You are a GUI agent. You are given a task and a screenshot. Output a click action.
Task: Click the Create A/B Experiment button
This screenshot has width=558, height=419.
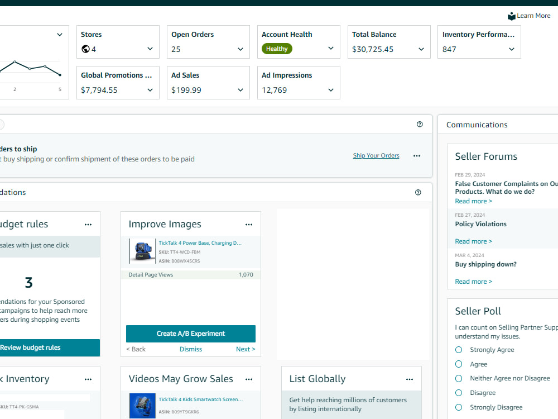coord(190,334)
